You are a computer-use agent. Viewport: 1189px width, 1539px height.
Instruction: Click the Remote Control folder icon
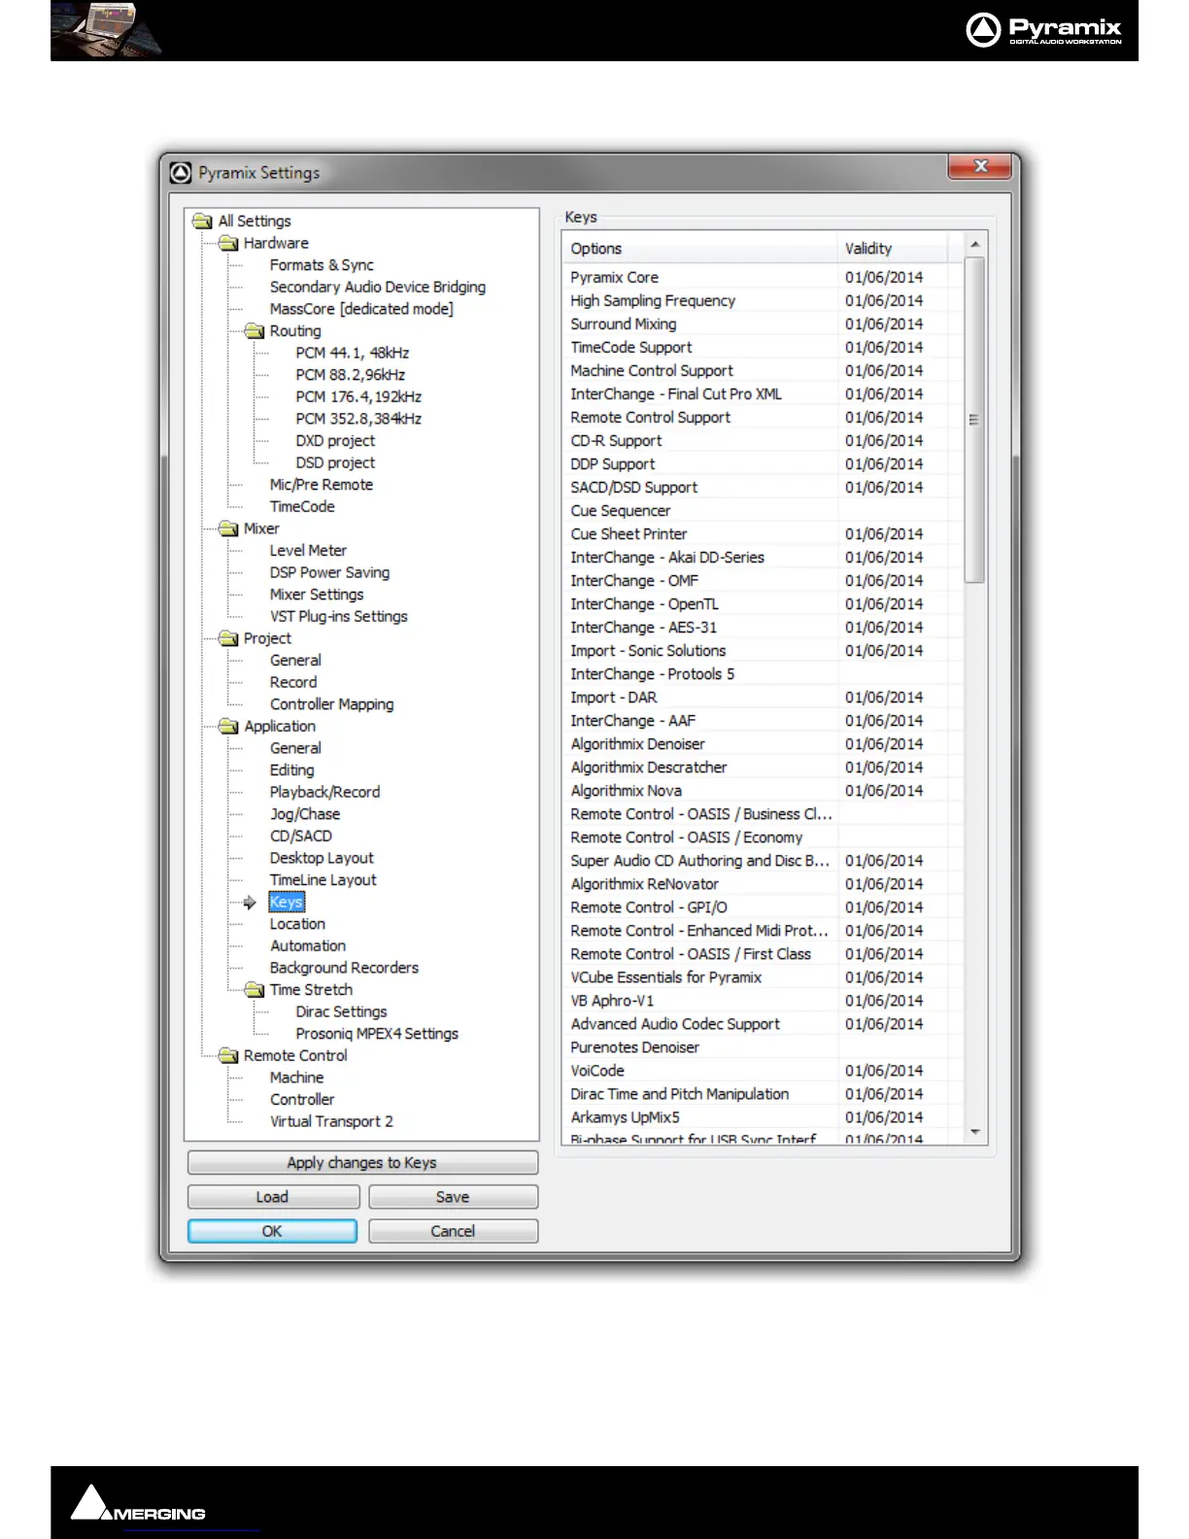click(228, 1055)
